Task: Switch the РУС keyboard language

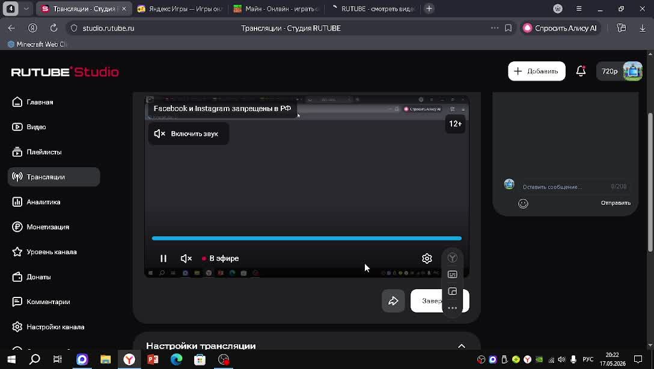Action: pos(588,359)
